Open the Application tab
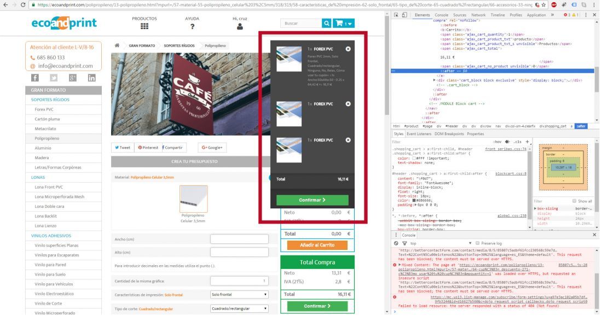The image size is (602, 316). pos(536,15)
